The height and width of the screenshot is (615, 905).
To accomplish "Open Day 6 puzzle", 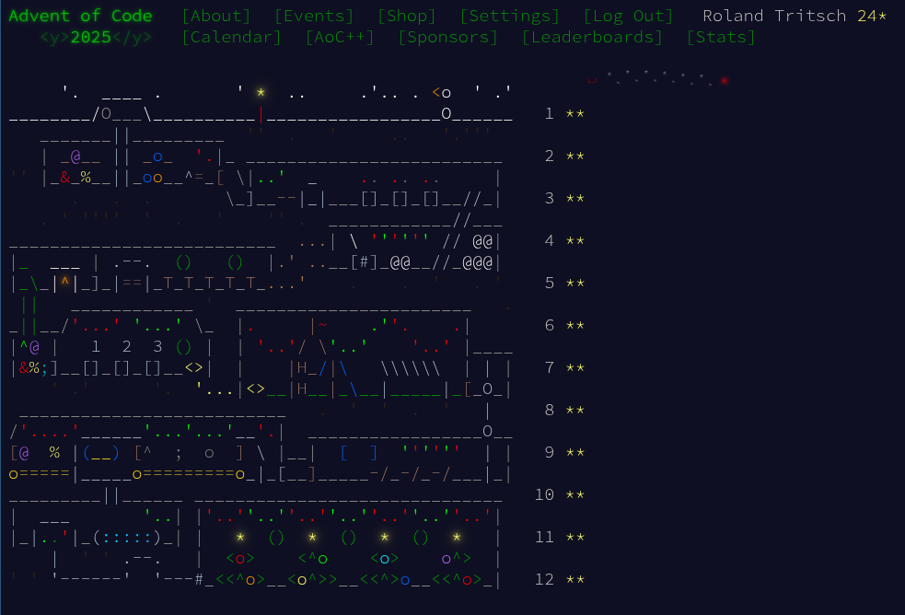I will (550, 325).
